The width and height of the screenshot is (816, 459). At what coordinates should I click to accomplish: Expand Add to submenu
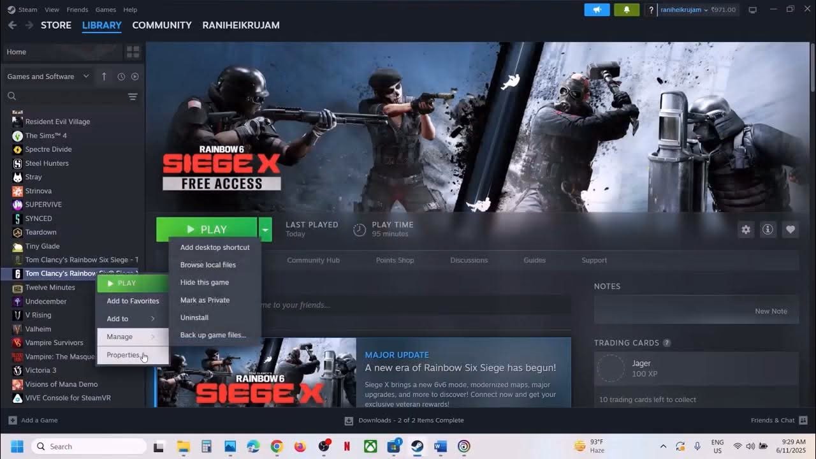(133, 319)
